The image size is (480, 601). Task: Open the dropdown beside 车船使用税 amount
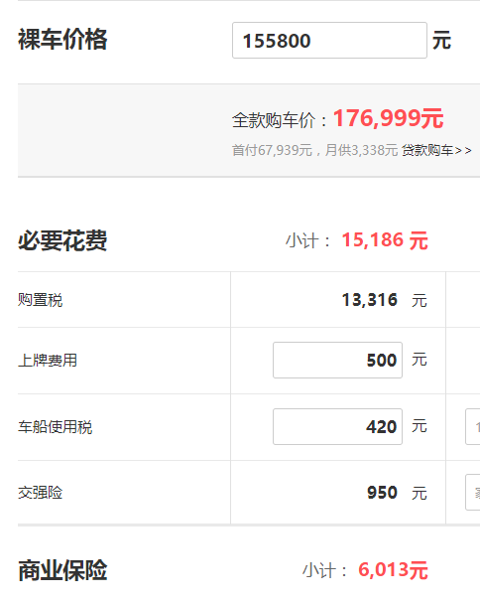pos(473,426)
